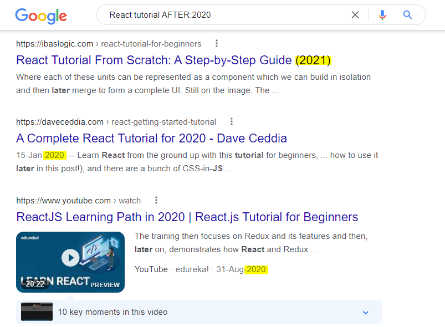Open A Complete React Tutorial for 2020
Image resolution: width=445 pixels, height=327 pixels.
coord(151,138)
